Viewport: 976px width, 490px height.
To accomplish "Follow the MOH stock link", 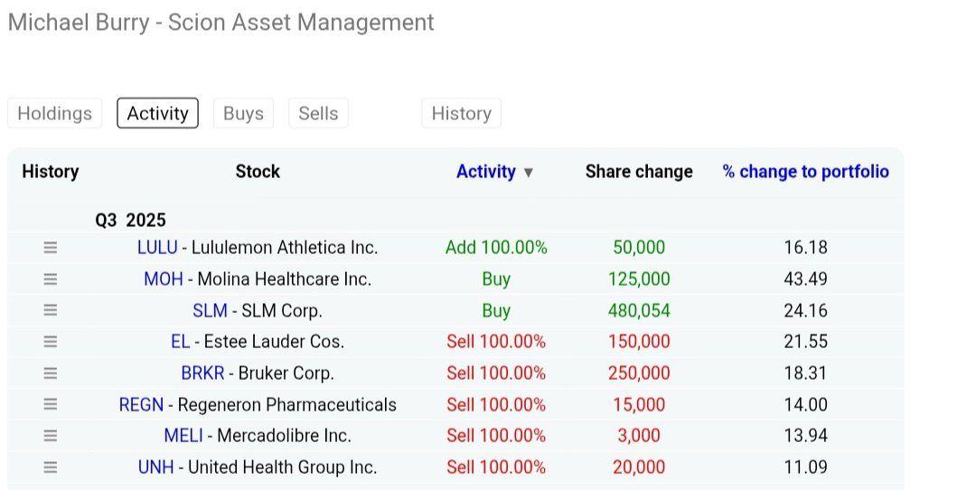I will click(163, 279).
